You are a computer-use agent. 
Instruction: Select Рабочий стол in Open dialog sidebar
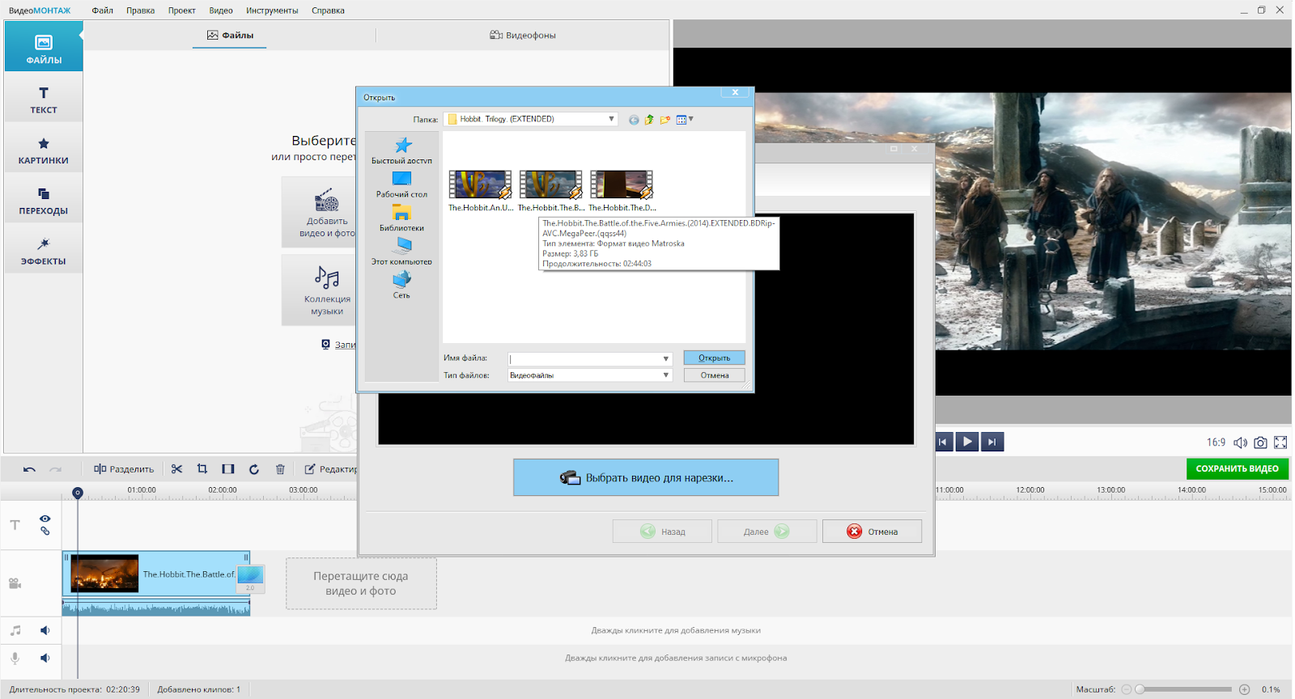point(401,184)
